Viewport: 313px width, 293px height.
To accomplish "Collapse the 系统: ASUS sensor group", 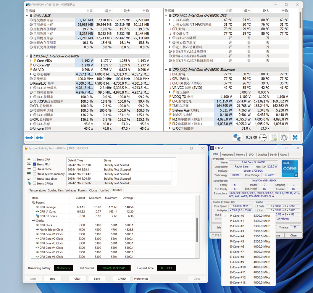I will (x=27, y=15).
